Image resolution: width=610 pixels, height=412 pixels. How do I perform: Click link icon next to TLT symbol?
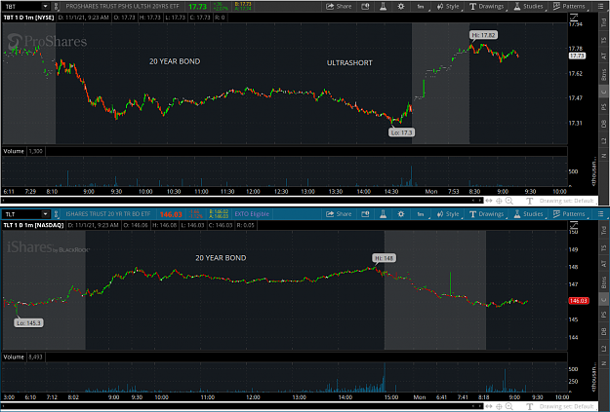[56, 214]
